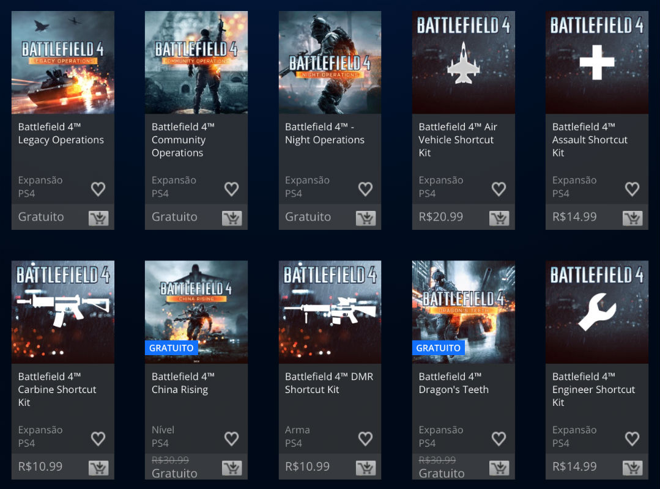Add Night Operations to cart
The height and width of the screenshot is (489, 660).
[366, 218]
